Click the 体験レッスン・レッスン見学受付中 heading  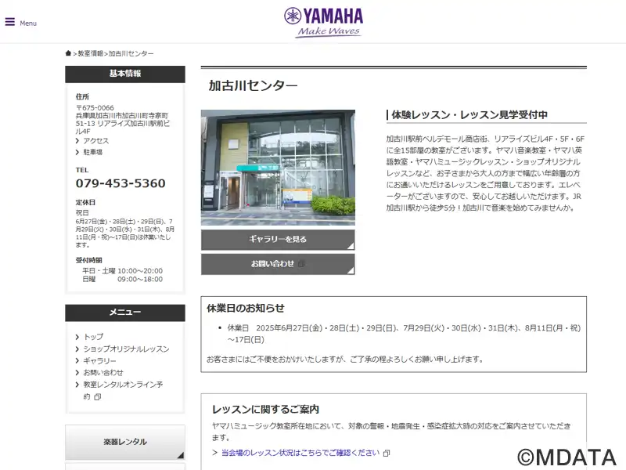(x=469, y=115)
